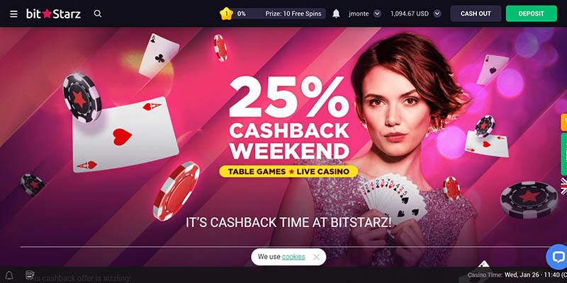Click the gold level star badge

(226, 13)
